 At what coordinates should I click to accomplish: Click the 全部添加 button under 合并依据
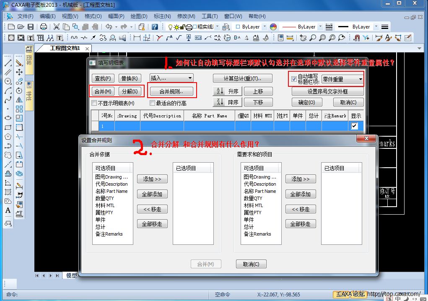click(152, 194)
